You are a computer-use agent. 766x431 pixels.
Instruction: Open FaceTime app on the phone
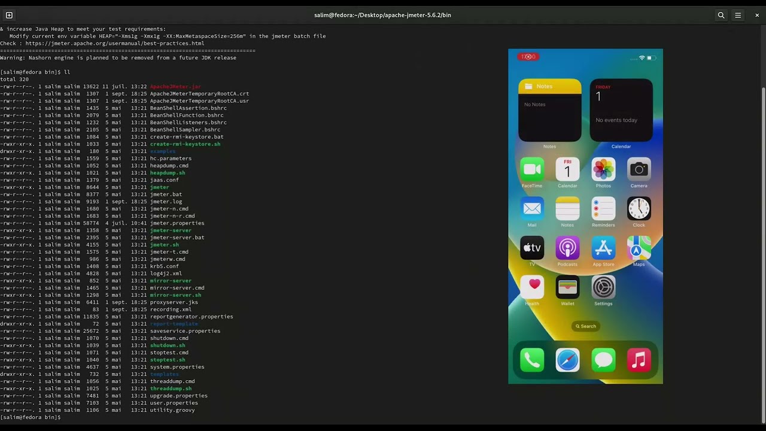[x=532, y=169]
